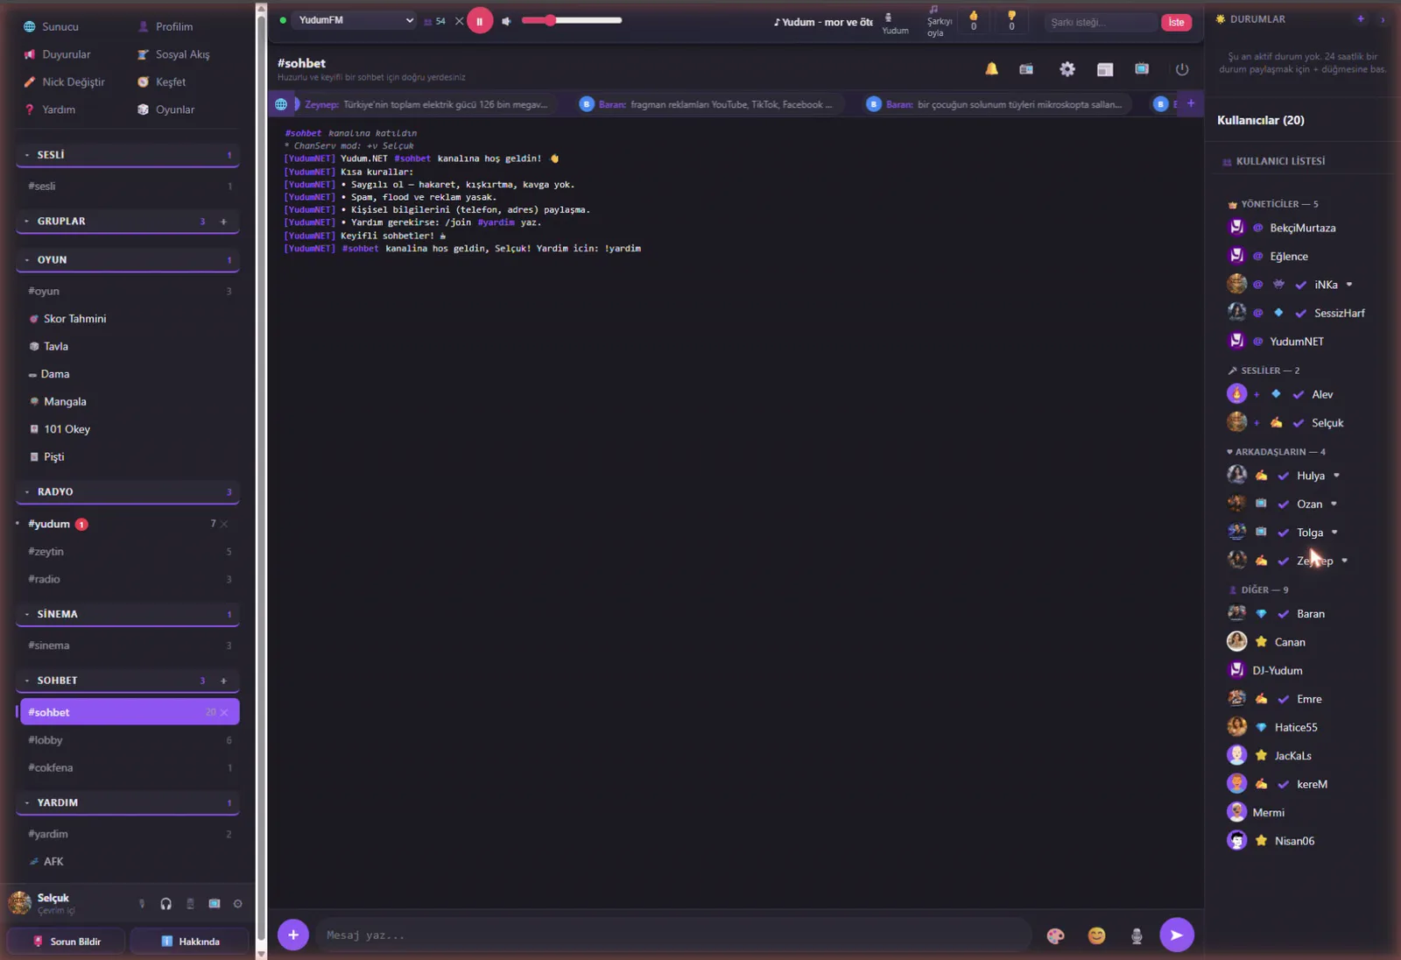The height and width of the screenshot is (960, 1401).
Task: Open the Sunucu menu item
Action: click(51, 26)
